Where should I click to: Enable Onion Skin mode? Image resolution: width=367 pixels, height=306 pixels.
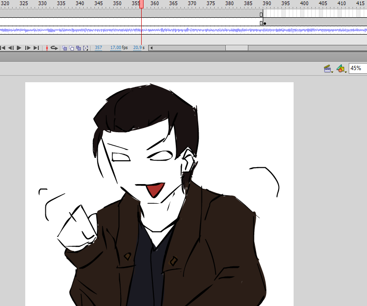(x=65, y=48)
